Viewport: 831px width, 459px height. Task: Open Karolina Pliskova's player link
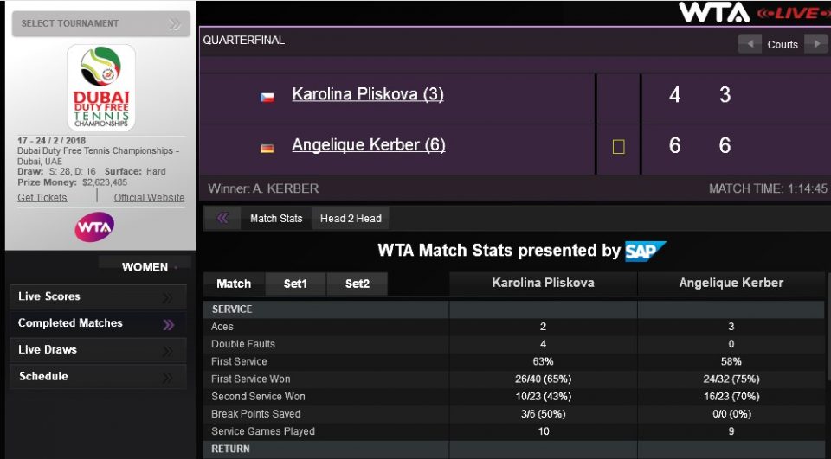pos(368,94)
